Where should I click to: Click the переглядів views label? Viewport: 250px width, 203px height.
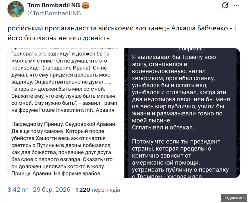(x=106, y=190)
